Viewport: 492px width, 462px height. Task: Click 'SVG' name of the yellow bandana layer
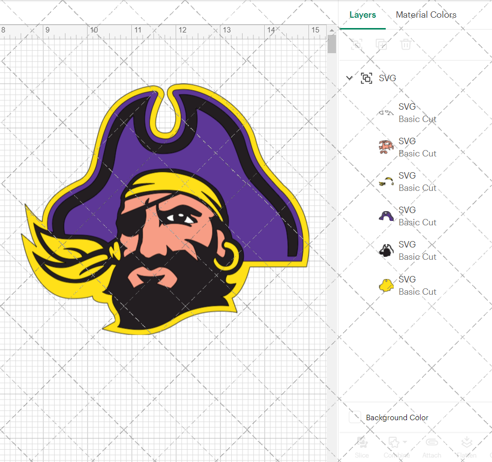tap(407, 176)
